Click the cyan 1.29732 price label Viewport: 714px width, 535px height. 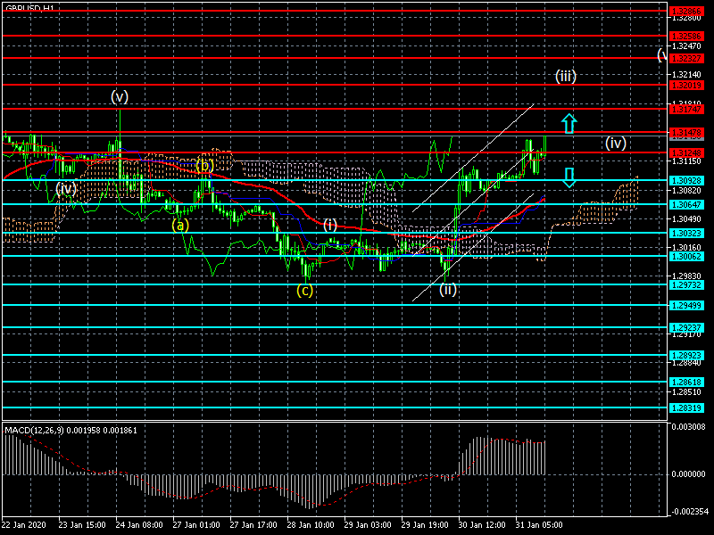click(686, 284)
